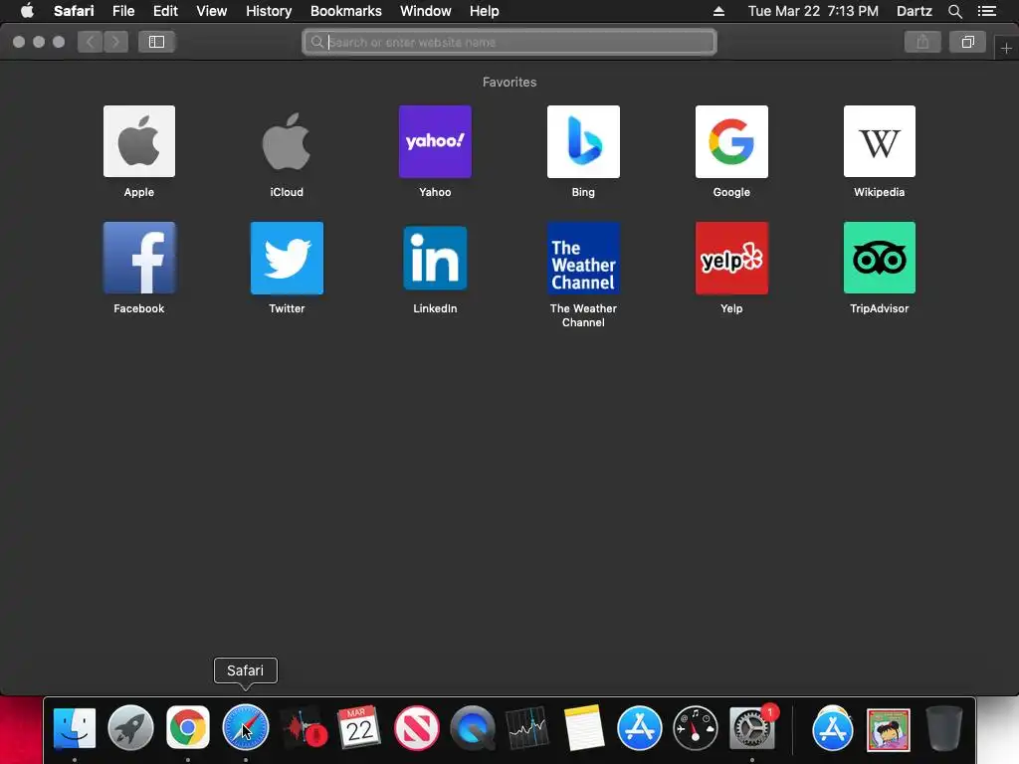Screen dimensions: 1019x764
Task: Open the Apple favorite tile
Action: tap(139, 141)
